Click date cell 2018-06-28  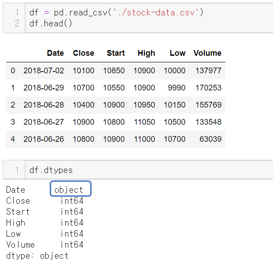coord(44,105)
